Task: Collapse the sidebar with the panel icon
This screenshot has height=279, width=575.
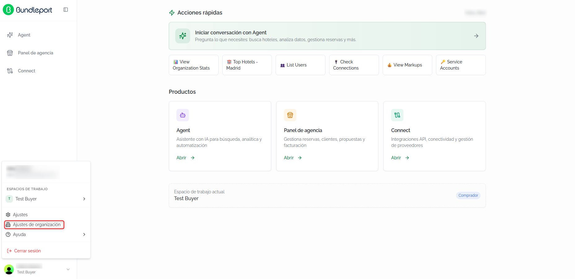Action: point(66,10)
